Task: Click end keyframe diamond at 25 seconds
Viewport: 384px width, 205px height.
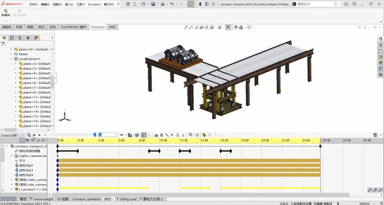Action: tap(321, 146)
